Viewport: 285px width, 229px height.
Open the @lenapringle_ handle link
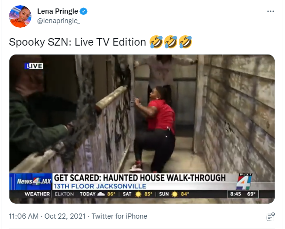[x=58, y=21]
